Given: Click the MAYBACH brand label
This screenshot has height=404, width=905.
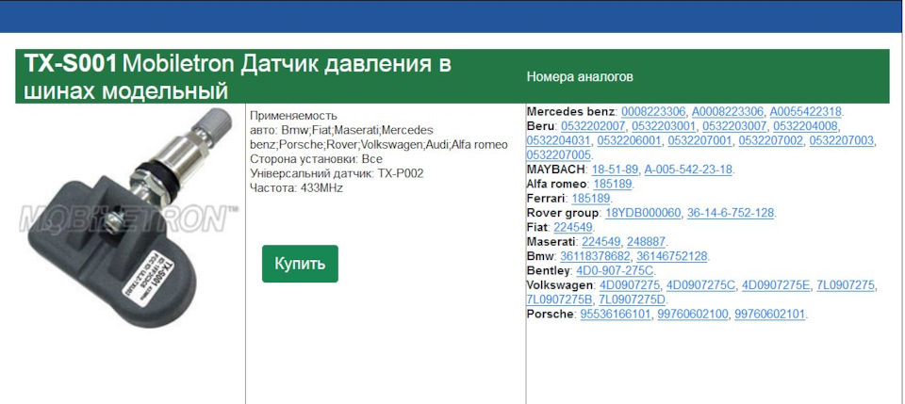Looking at the screenshot, I should pos(556,170).
